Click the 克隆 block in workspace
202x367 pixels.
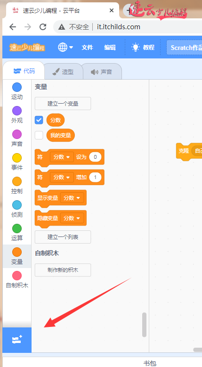184,151
